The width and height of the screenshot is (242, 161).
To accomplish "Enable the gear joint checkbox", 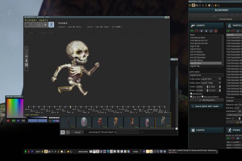I will click(191, 97).
